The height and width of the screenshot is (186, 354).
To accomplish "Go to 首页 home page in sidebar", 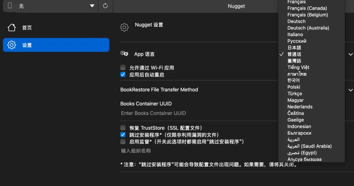I will [x=56, y=27].
